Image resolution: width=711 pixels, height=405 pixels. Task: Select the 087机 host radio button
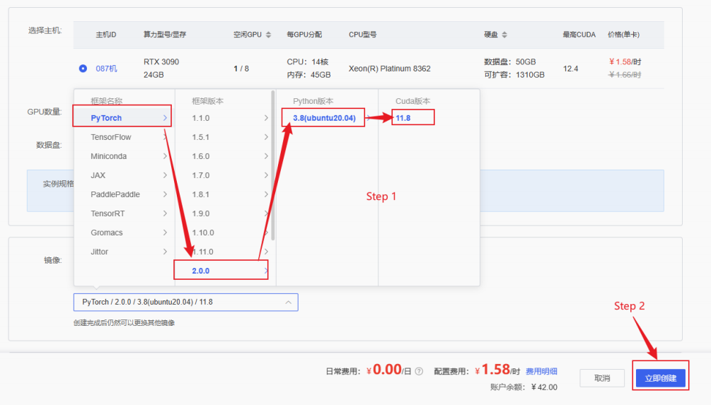[x=83, y=69]
